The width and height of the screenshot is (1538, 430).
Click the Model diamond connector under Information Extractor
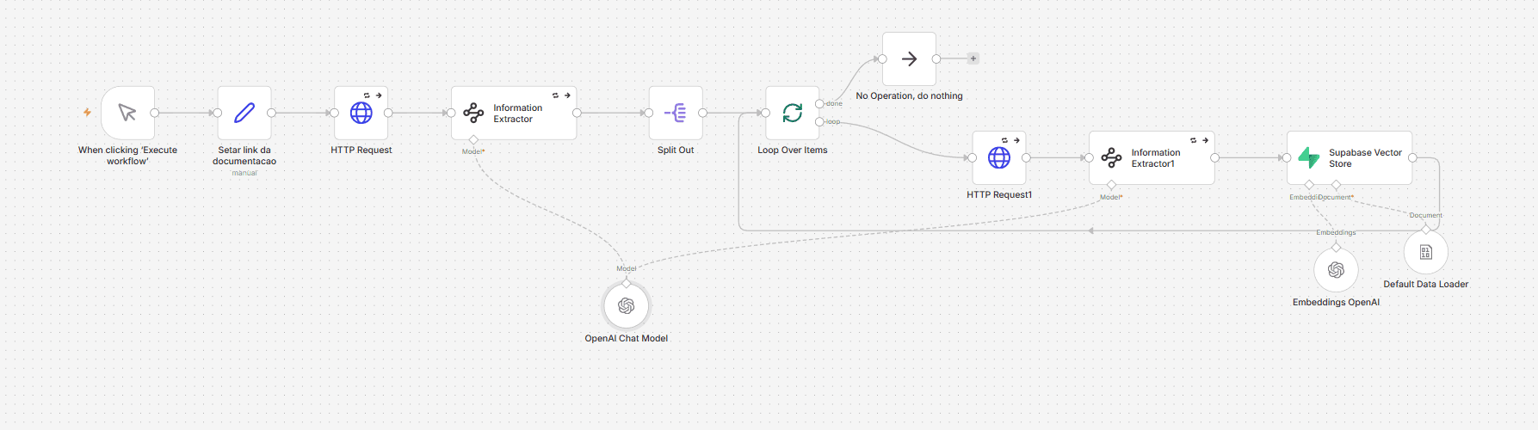473,140
